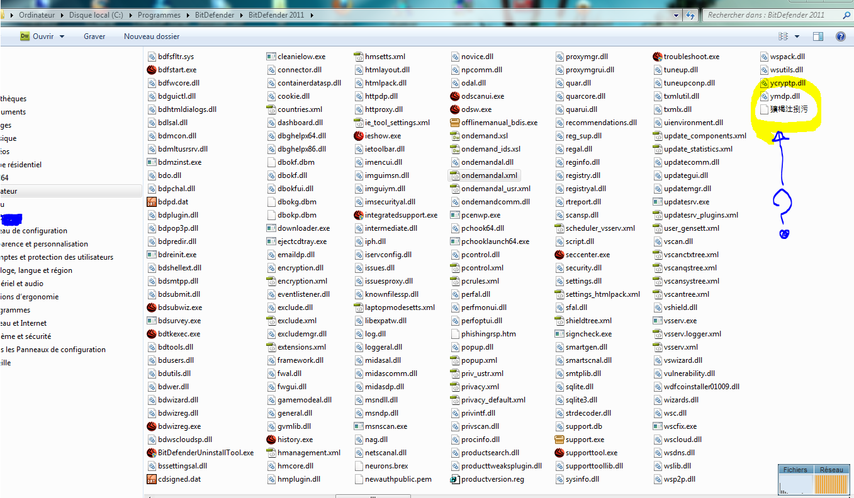Click the Graver toolbar button

pos(94,36)
